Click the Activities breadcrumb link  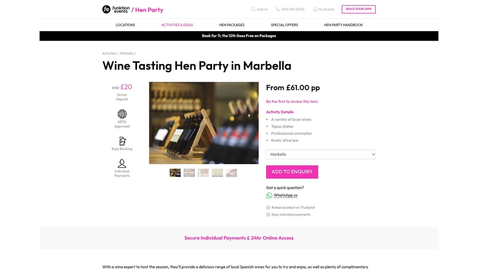point(109,53)
